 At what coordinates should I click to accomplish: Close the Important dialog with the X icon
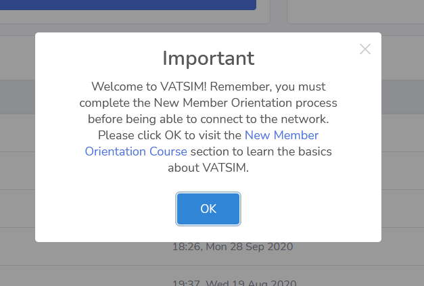pyautogui.click(x=365, y=49)
